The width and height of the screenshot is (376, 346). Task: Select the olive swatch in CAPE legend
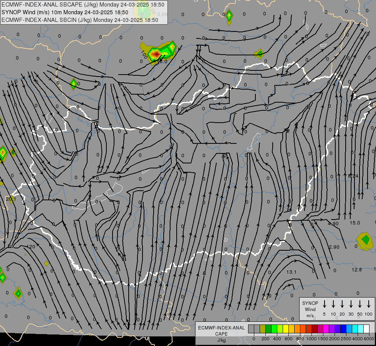263,329
